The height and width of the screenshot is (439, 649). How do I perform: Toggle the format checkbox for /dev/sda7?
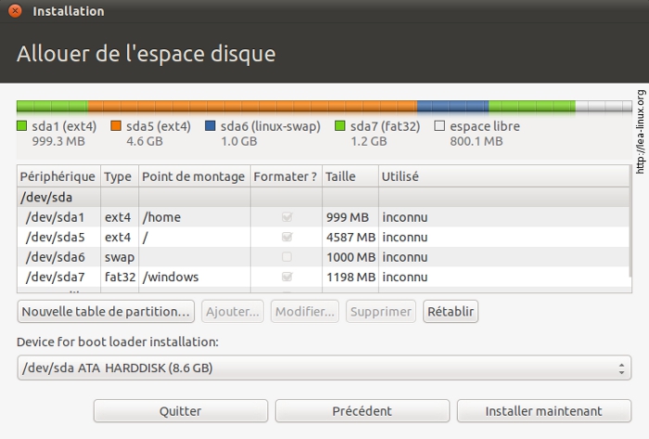coord(286,277)
